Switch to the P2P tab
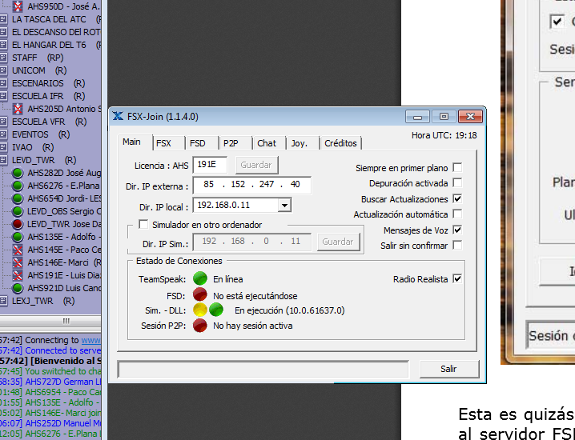This screenshot has width=575, height=440. [231, 143]
